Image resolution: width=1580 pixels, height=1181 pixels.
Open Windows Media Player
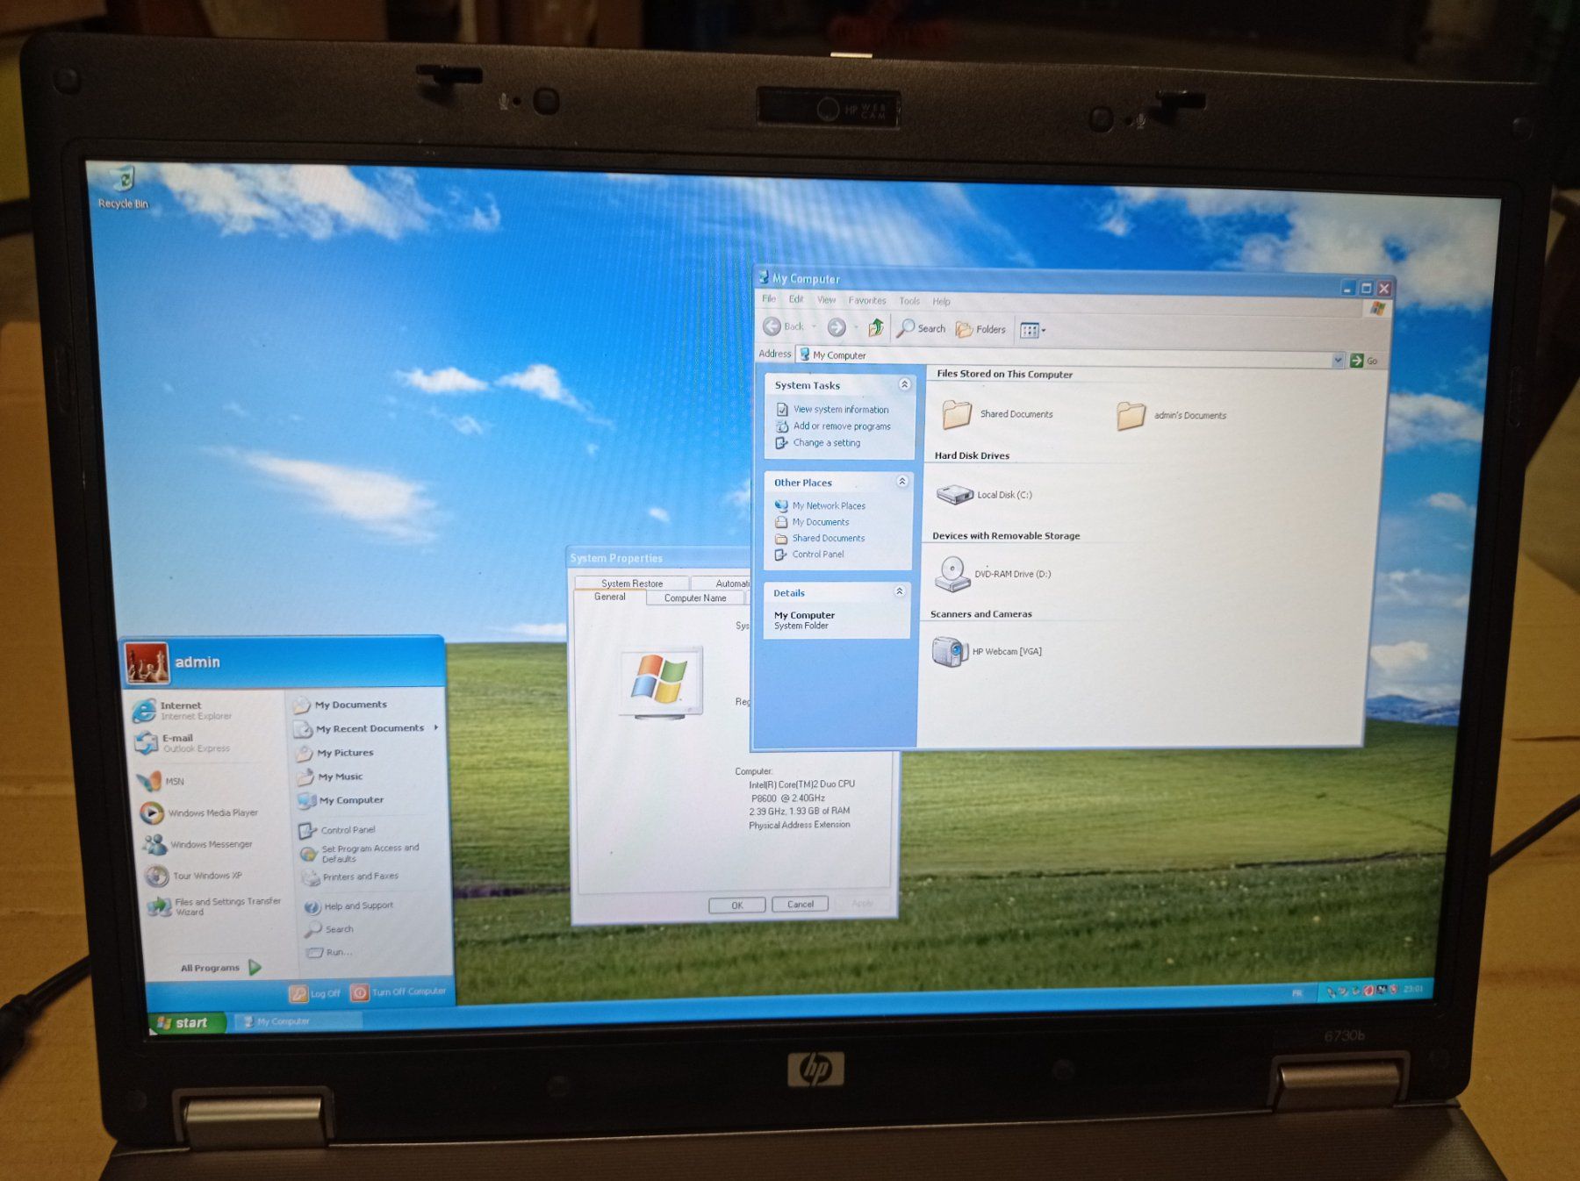(x=199, y=812)
